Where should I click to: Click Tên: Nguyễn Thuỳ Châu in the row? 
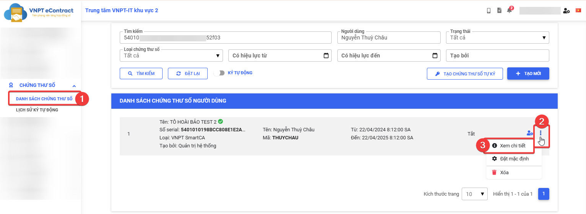289,129
